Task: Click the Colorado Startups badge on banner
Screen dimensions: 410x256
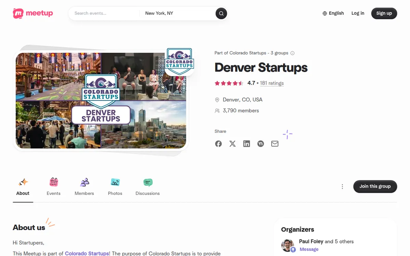Action: [x=180, y=61]
